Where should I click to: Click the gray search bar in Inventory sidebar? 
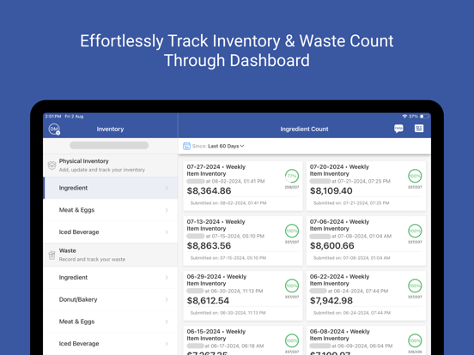pyautogui.click(x=109, y=145)
